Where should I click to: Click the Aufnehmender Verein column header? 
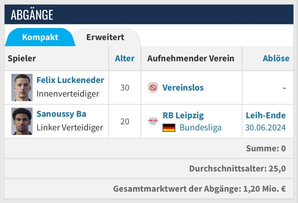pos(190,58)
